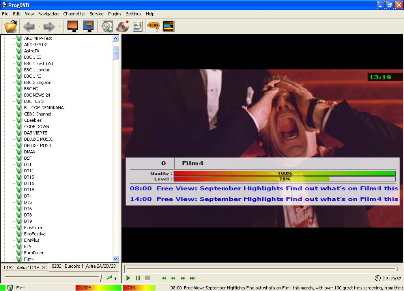
Task: Select the DAS VIERTE channel
Action: 36,133
